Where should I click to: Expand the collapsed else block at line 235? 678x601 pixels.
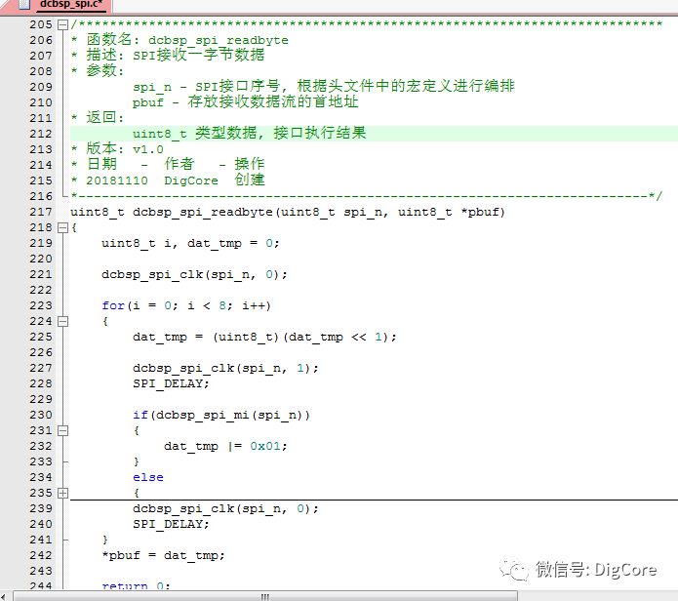pyautogui.click(x=63, y=493)
